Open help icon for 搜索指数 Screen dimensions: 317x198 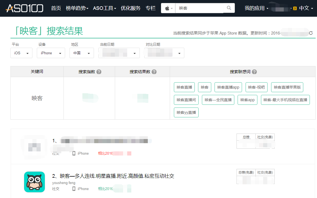99,72
